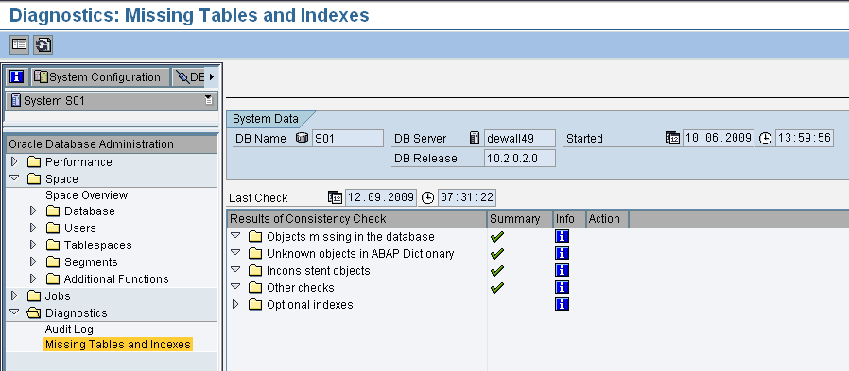
Task: Open info for Inconsistent objects
Action: 562,270
